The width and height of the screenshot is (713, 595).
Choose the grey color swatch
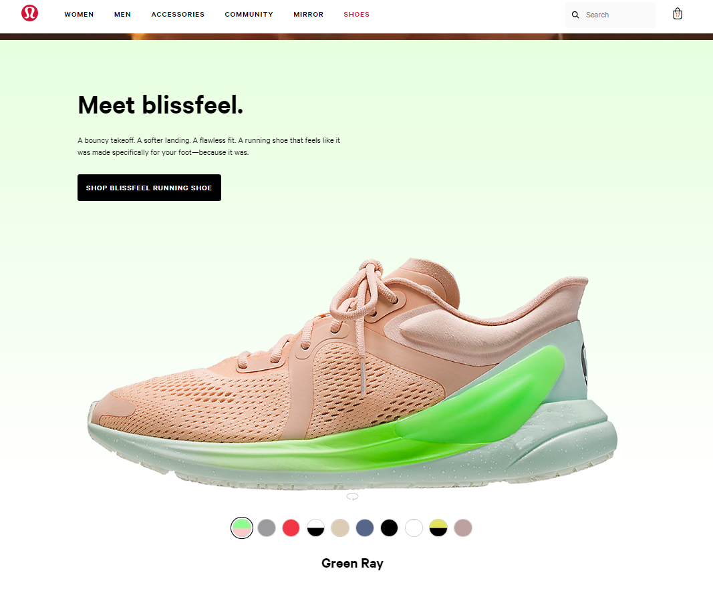click(267, 528)
